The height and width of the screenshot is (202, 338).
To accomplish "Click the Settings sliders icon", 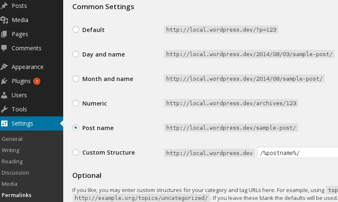I will [x=4, y=123].
